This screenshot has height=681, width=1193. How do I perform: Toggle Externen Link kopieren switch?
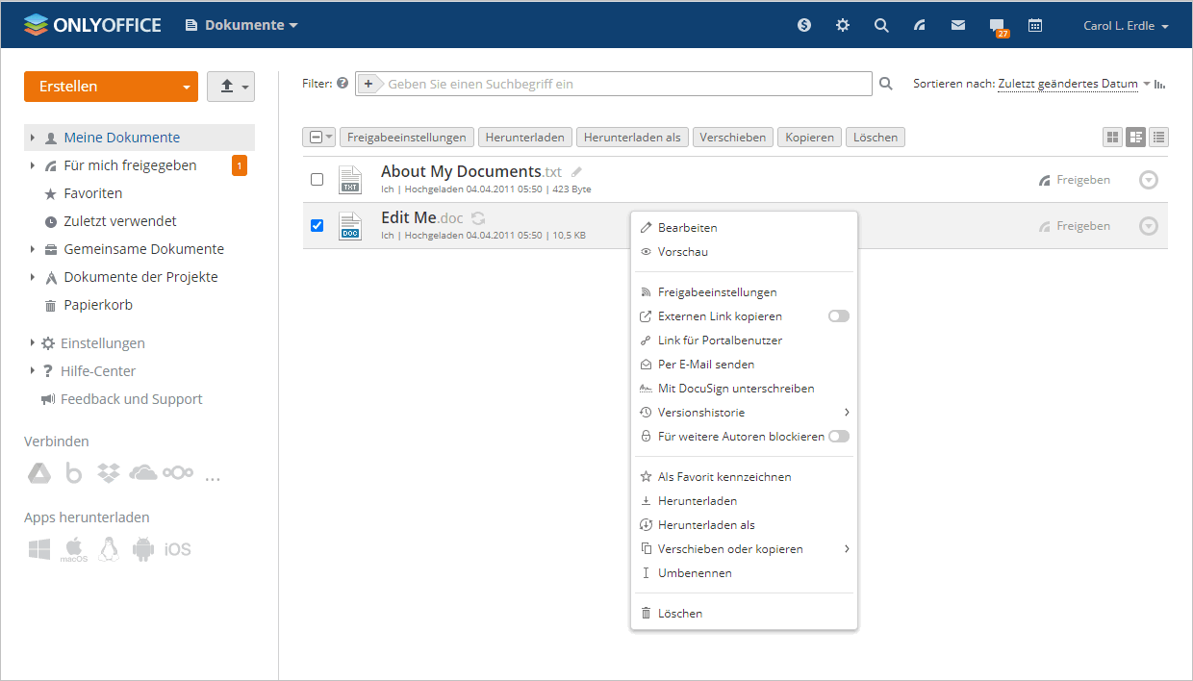(x=839, y=315)
